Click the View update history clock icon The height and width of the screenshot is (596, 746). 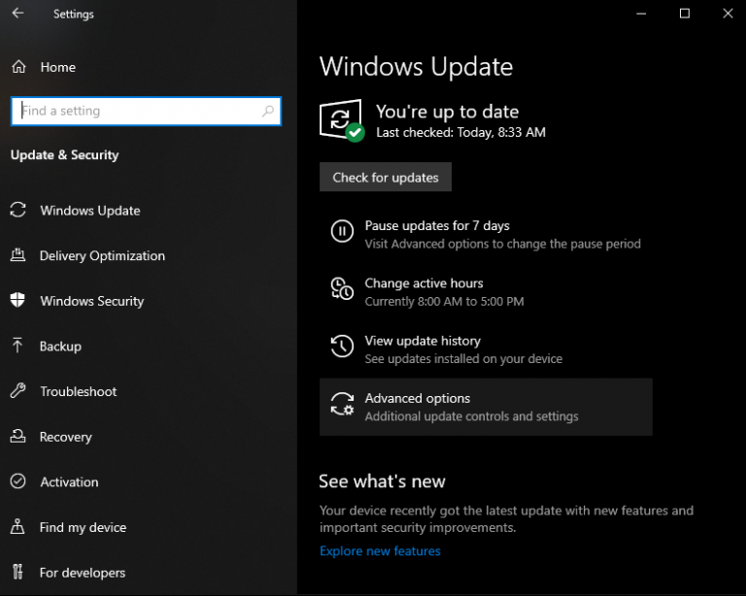(342, 346)
